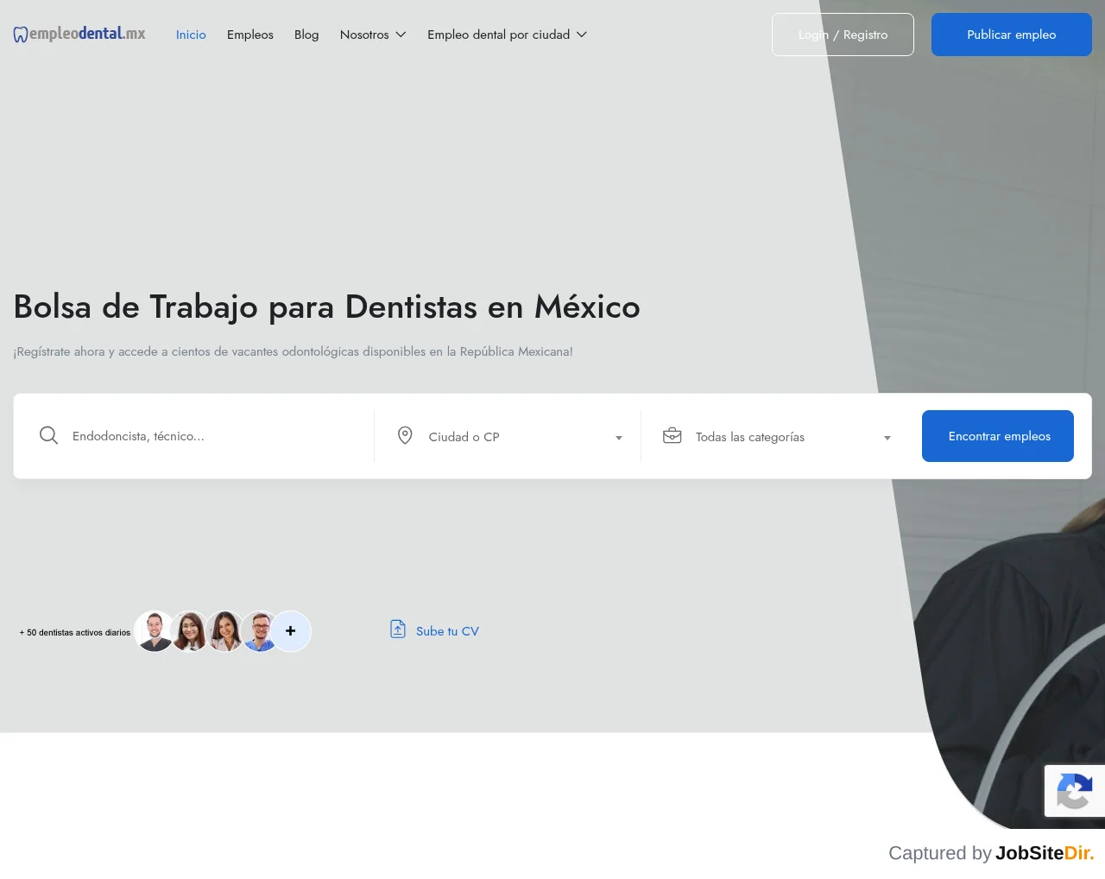Screen dimensions: 1105x879
Task: Click the '+ 50 dentistas activos diarios' text
Action: click(x=75, y=632)
